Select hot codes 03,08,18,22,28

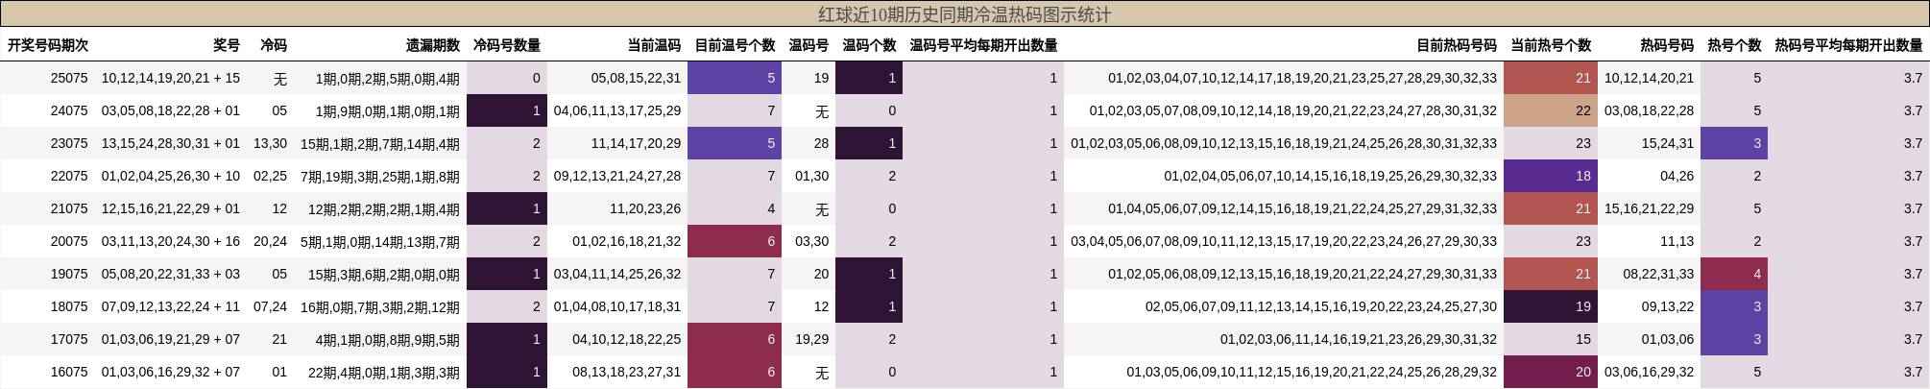(x=1649, y=110)
